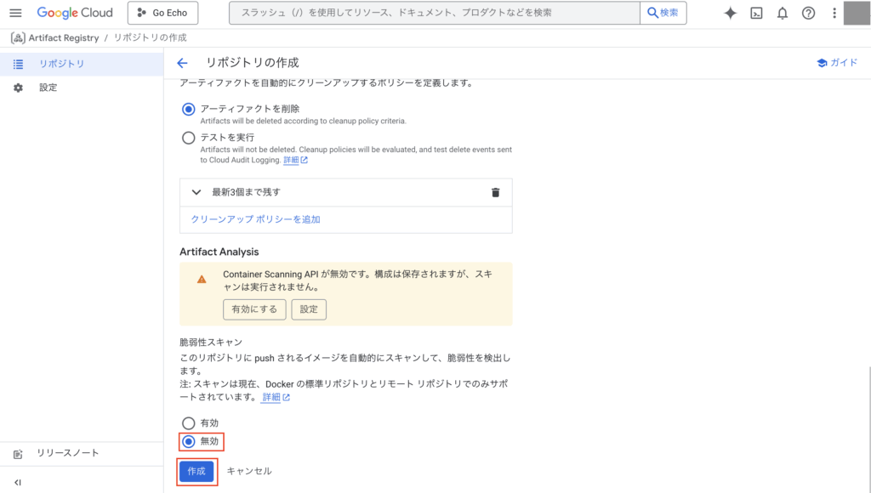This screenshot has height=493, width=871.
Task: Open the three-dot settings menu
Action: tap(834, 13)
